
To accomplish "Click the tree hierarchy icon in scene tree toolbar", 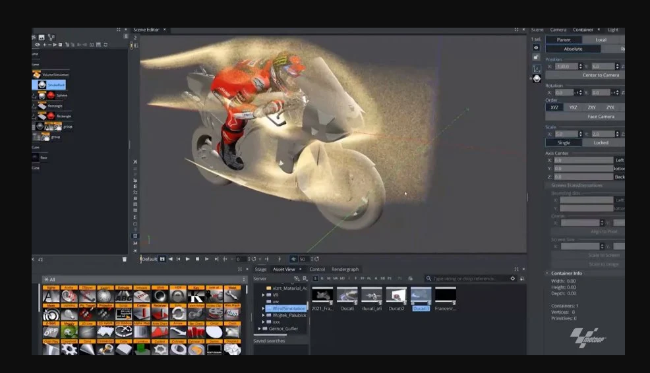I will (51, 38).
